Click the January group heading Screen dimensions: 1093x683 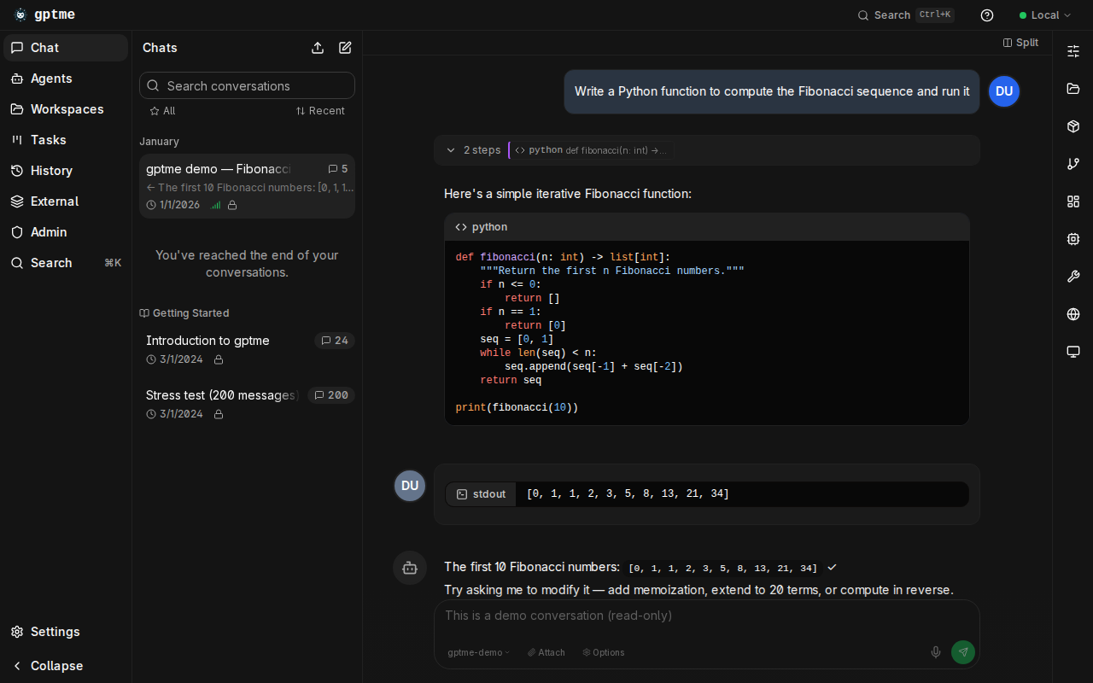coord(159,142)
